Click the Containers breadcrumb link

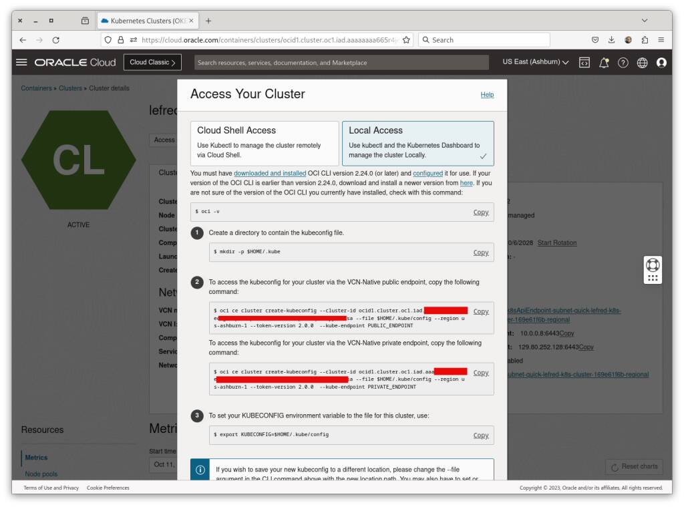pyautogui.click(x=36, y=88)
